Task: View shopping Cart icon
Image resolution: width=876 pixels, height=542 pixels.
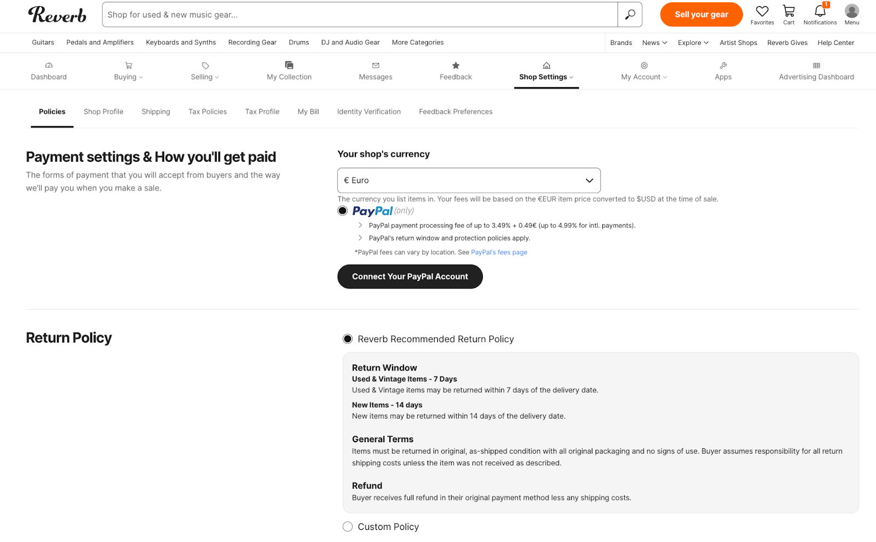Action: coord(788,12)
